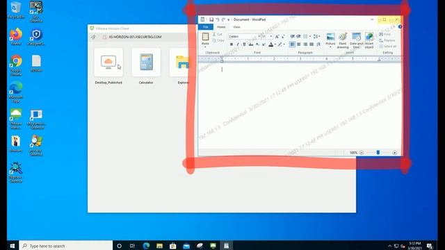
Task: Click Increase indent icon
Action: 298,37
